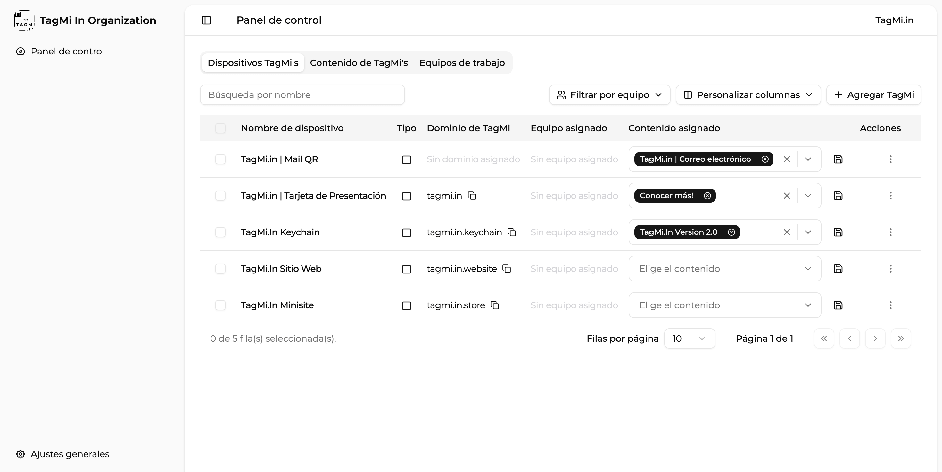Viewport: 942px width, 472px height.
Task: Open actions menu for TagMi.In Keychain
Action: coord(891,232)
